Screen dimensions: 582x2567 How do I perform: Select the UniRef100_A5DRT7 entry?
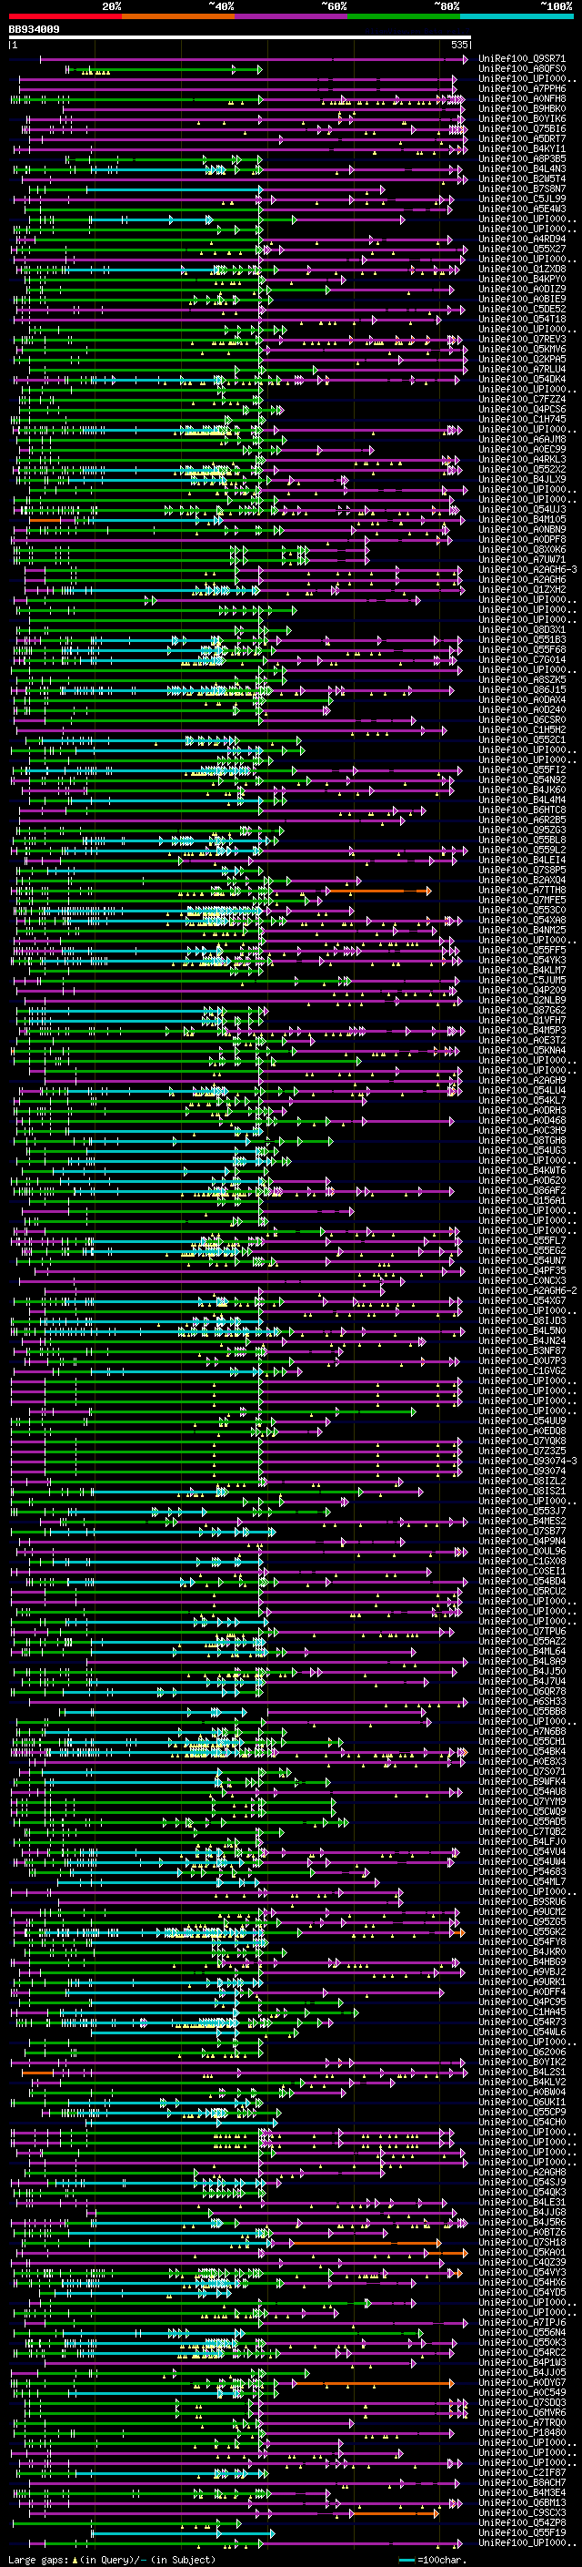[x=522, y=138]
